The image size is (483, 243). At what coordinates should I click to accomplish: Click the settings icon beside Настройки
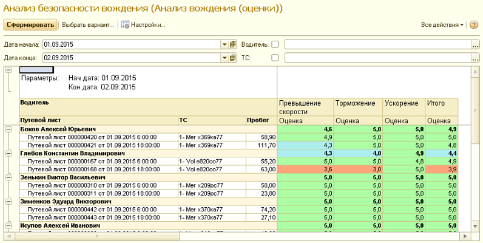126,25
